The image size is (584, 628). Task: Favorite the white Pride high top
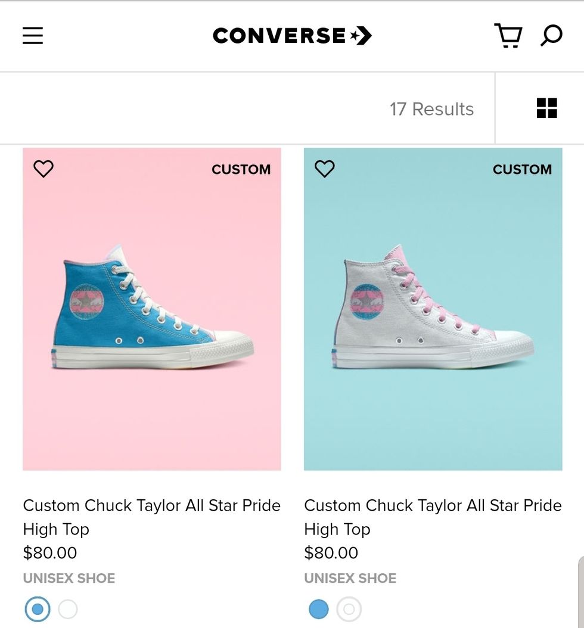tap(325, 169)
